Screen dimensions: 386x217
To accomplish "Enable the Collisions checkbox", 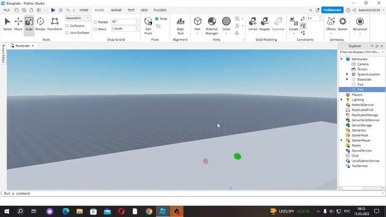I will tap(67, 26).
